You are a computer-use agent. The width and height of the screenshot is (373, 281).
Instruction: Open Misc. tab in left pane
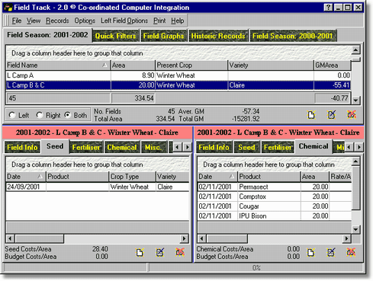[x=153, y=147]
